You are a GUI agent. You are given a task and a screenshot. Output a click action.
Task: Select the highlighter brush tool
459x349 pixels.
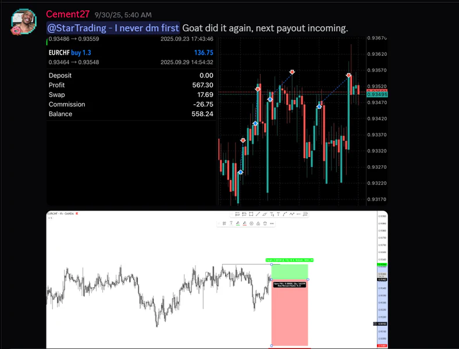pos(265,214)
